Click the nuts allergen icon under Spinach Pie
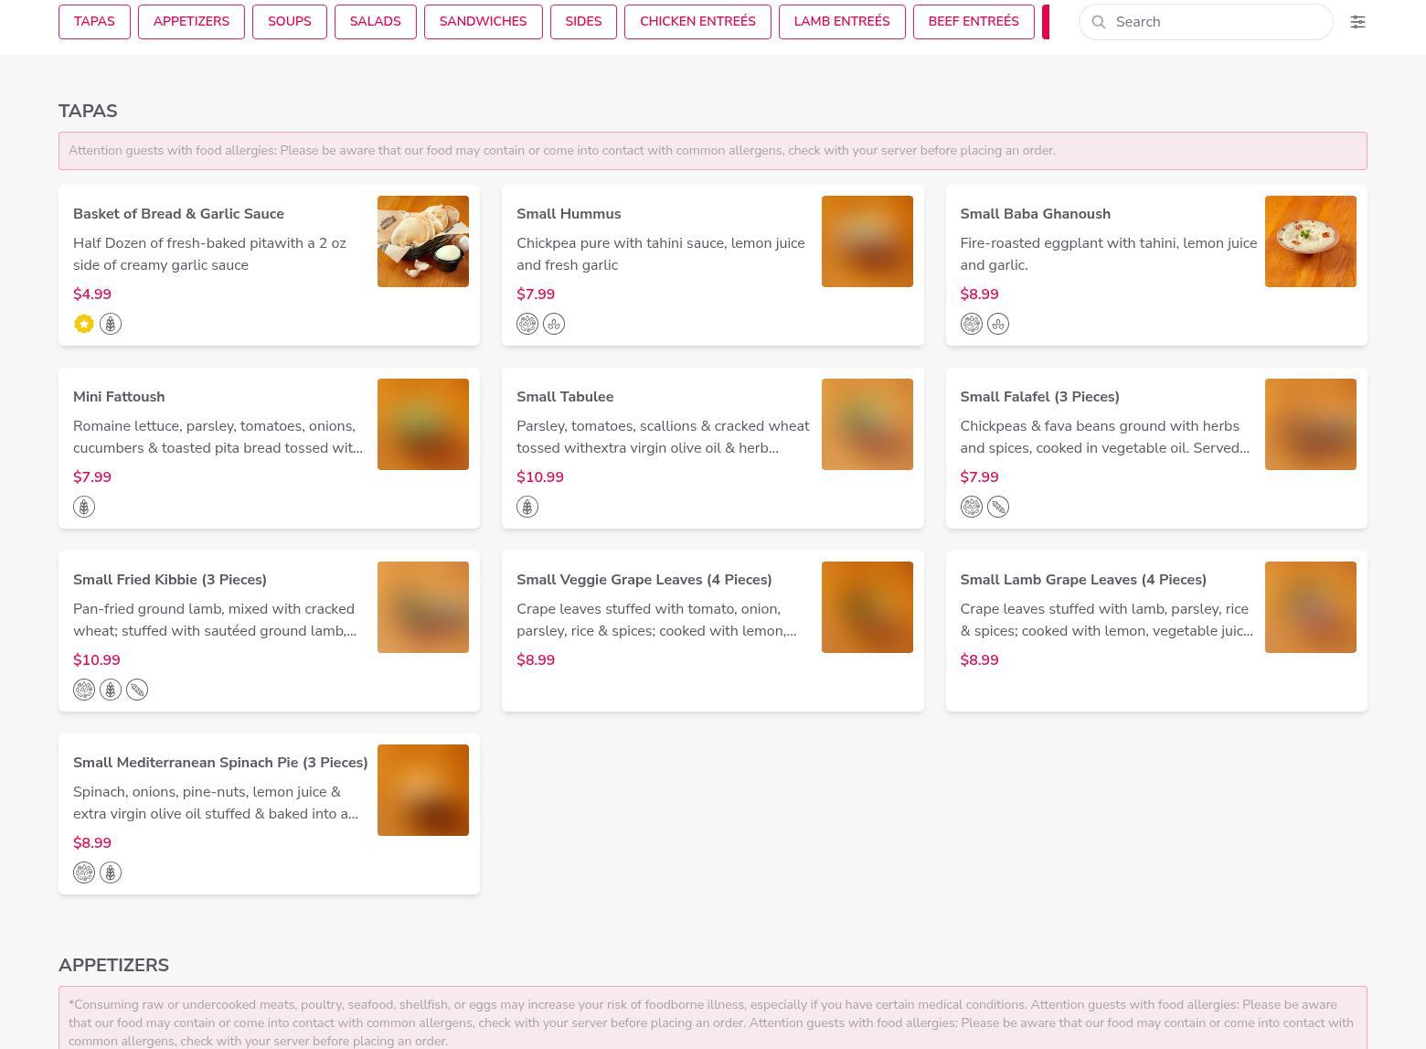 click(x=84, y=872)
